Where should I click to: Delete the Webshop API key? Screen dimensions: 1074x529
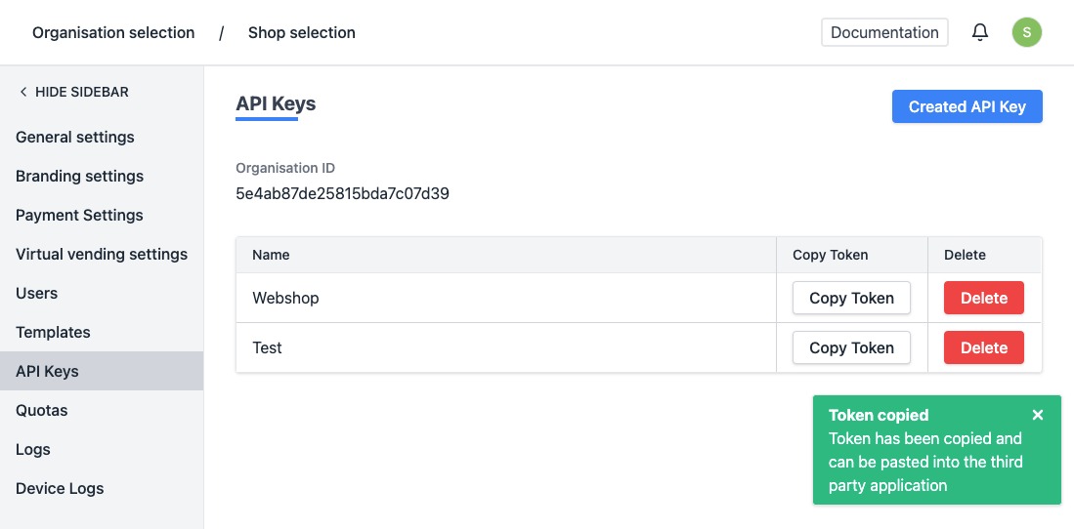tap(983, 298)
